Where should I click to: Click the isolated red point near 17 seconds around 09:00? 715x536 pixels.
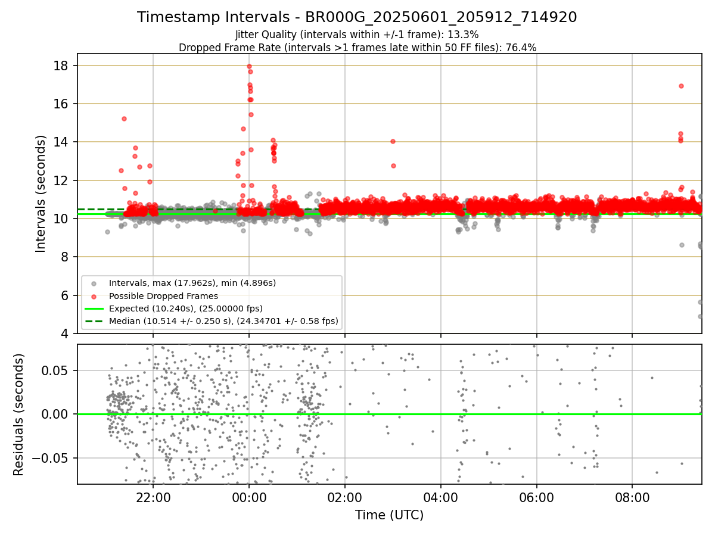pos(681,86)
